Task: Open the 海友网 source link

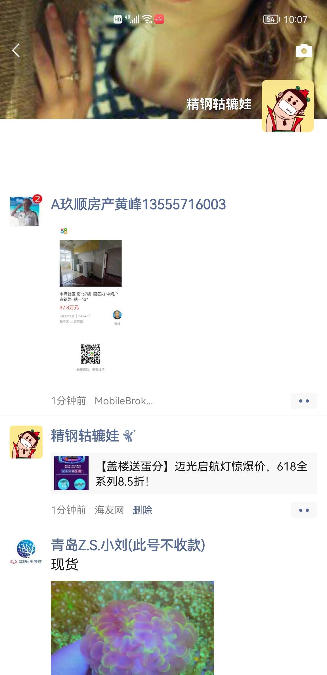Action: 109,510
